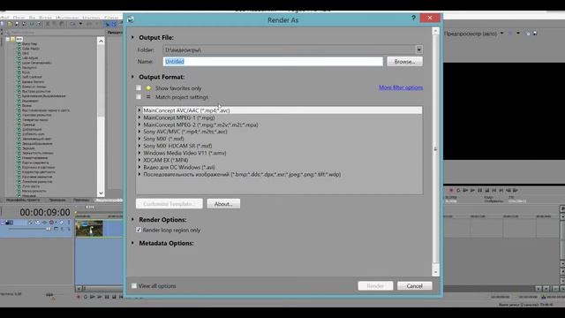Click the Copy icon in Vegas toolbar
The width and height of the screenshot is (565, 318).
click(55, 24)
